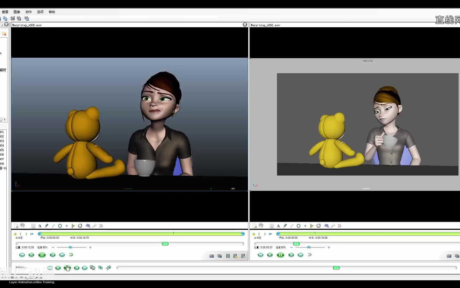Set working zone end bracket in left player

click(26, 234)
